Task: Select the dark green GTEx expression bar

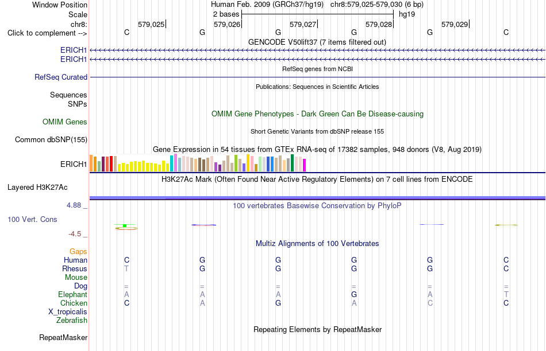Action: pos(292,163)
